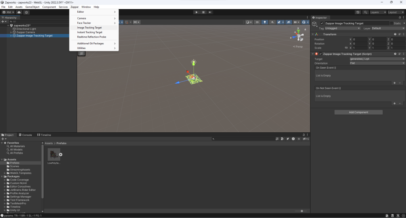Viewport: 406px width, 218px height.
Task: Lock the scene gizmo rotation icon
Action: pyautogui.click(x=305, y=29)
